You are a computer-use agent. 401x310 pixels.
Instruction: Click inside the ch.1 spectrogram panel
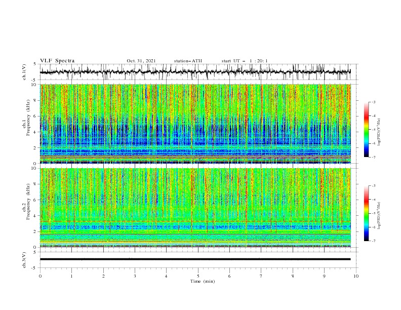pyautogui.click(x=195, y=124)
